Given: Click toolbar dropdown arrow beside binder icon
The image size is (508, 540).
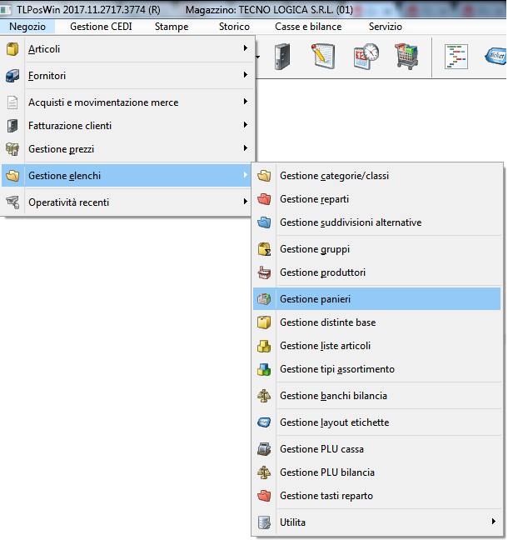Looking at the screenshot, I should coord(260,57).
